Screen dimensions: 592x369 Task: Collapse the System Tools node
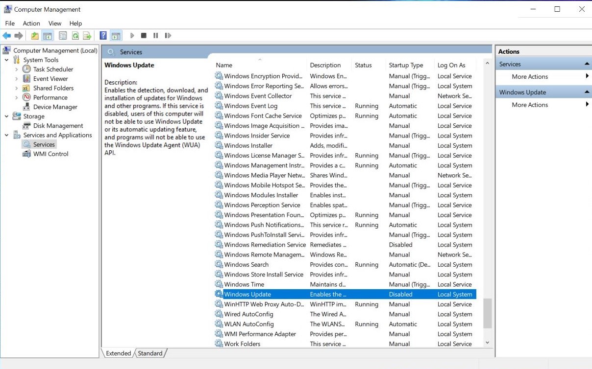click(x=7, y=60)
